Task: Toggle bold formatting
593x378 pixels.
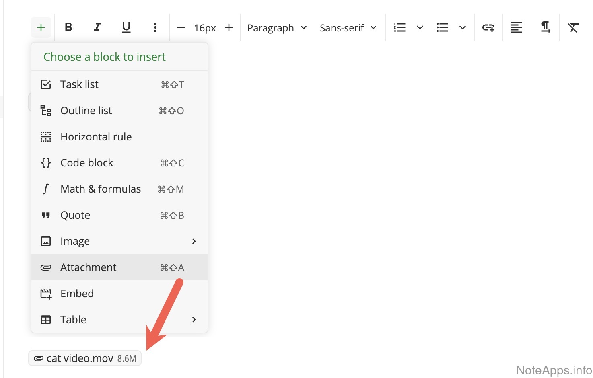Action: [68, 27]
